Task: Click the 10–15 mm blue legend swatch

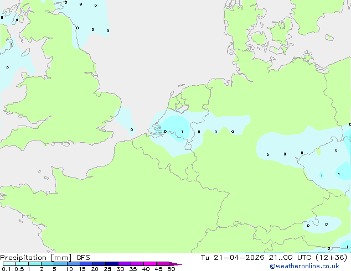Action: [74, 264]
